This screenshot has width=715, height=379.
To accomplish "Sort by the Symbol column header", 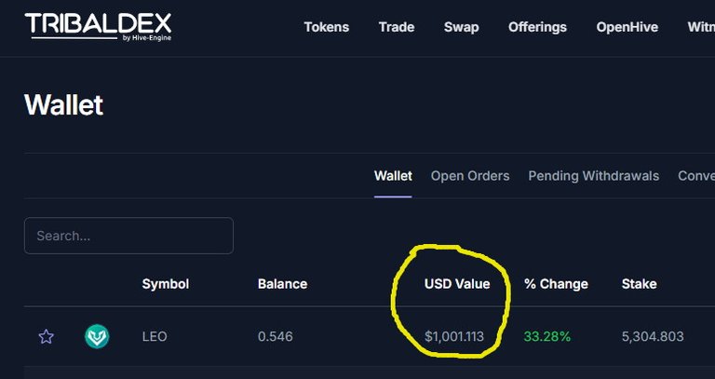I will coord(166,284).
